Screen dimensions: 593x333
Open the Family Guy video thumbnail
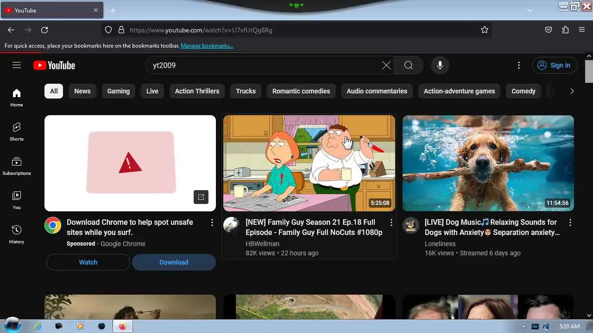[x=309, y=163]
